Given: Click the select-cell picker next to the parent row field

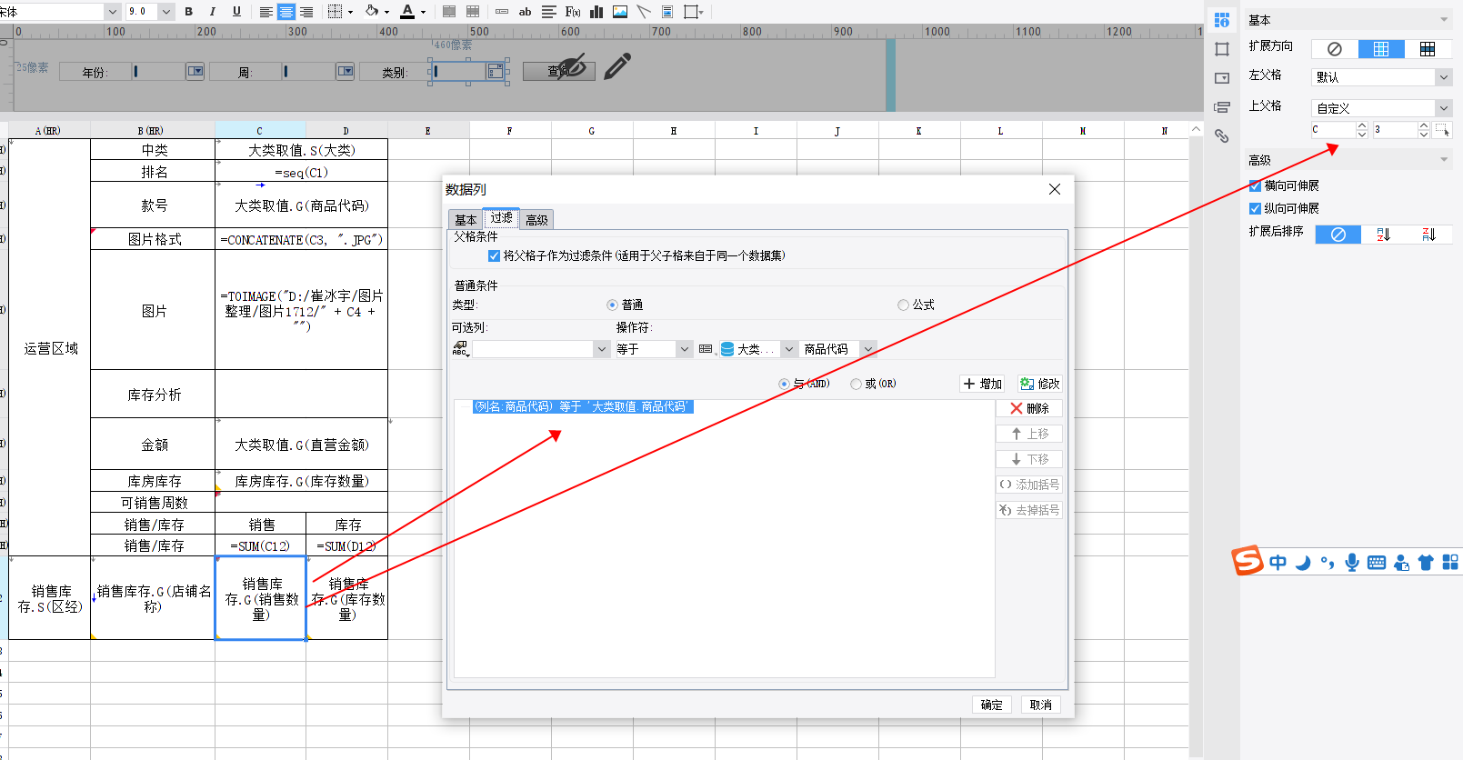Looking at the screenshot, I should 1443,130.
